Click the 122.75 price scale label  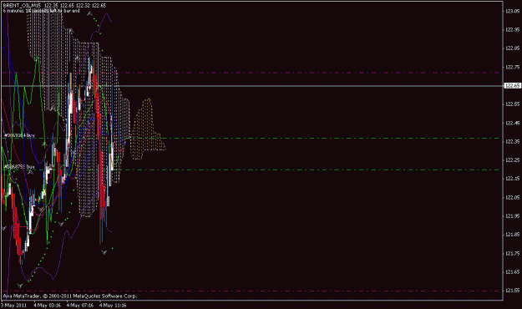coord(513,67)
